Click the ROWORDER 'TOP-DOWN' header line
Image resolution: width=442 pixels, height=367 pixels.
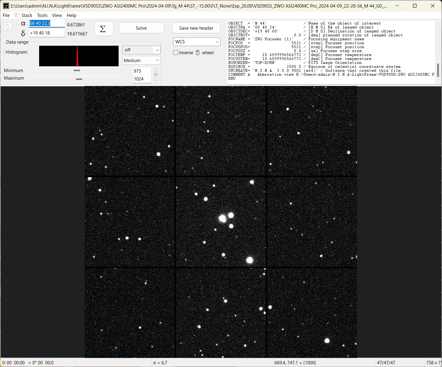coord(295,63)
